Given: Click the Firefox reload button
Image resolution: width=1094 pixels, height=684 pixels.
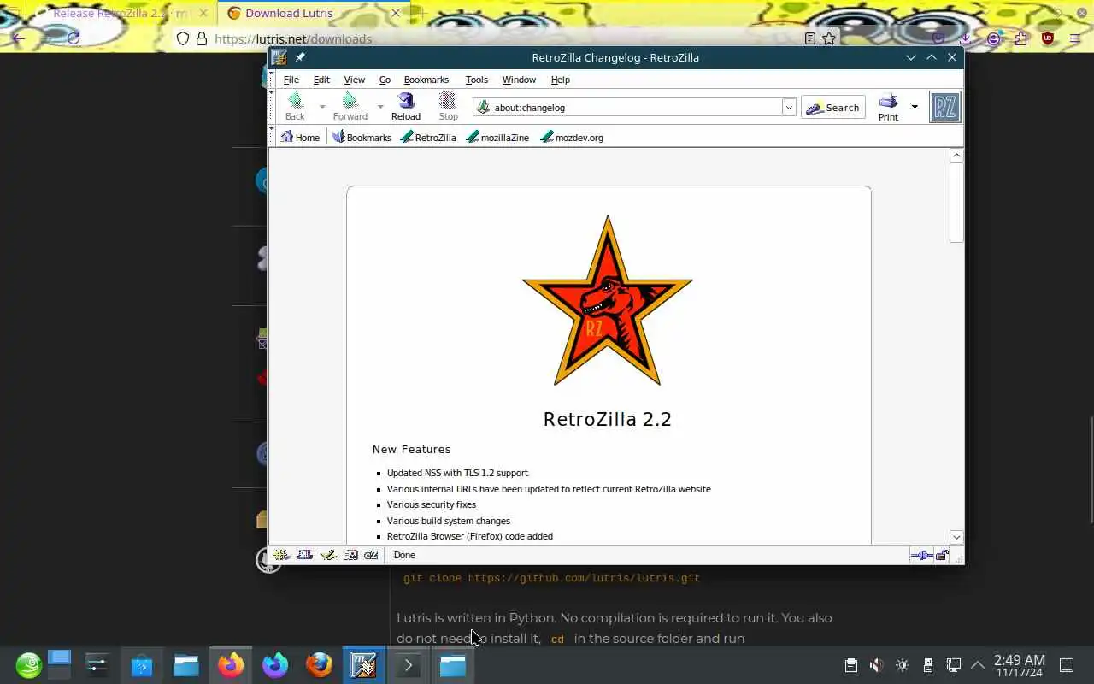Looking at the screenshot, I should (74, 38).
